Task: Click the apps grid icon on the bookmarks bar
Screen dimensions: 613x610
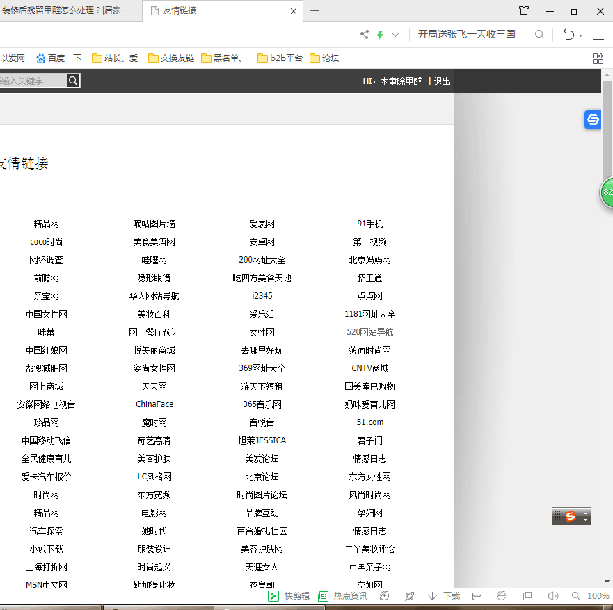Action: [598, 58]
